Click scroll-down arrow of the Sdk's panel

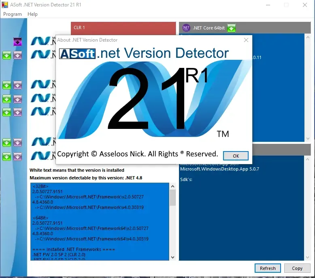pos(308,257)
